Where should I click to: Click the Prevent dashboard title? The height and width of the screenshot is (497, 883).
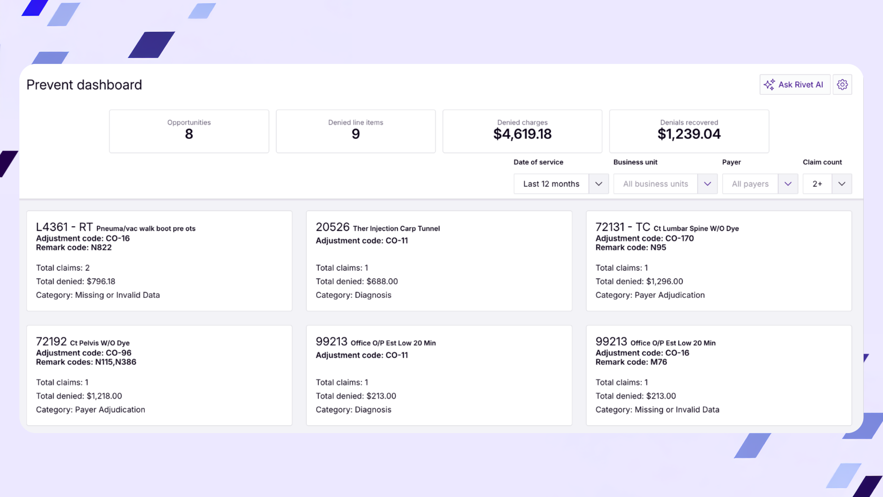coord(84,85)
